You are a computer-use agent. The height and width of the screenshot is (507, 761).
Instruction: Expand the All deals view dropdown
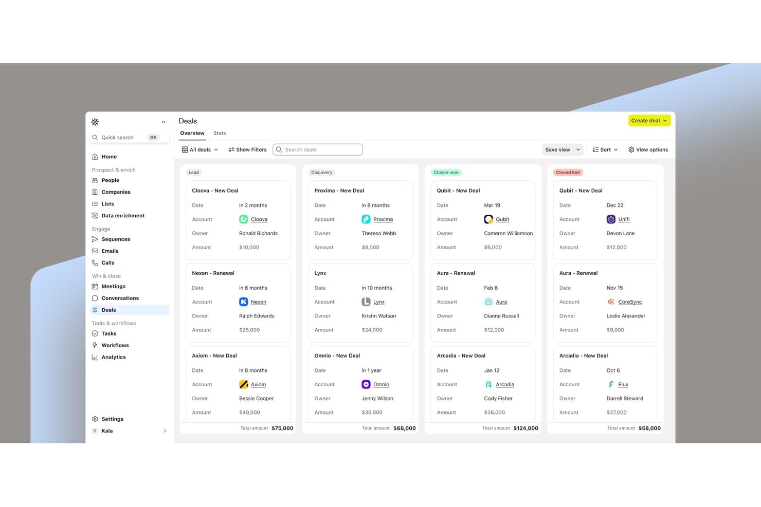tap(200, 150)
